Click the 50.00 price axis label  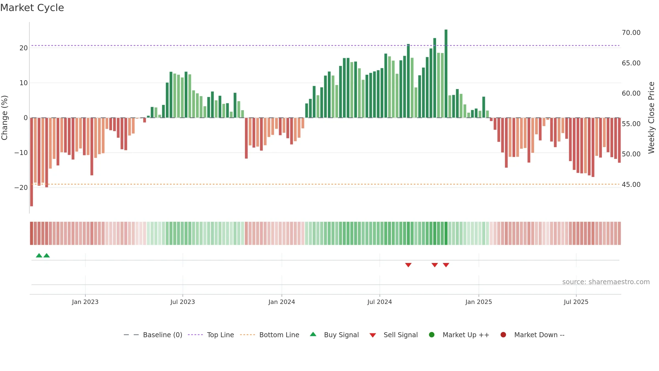point(631,154)
